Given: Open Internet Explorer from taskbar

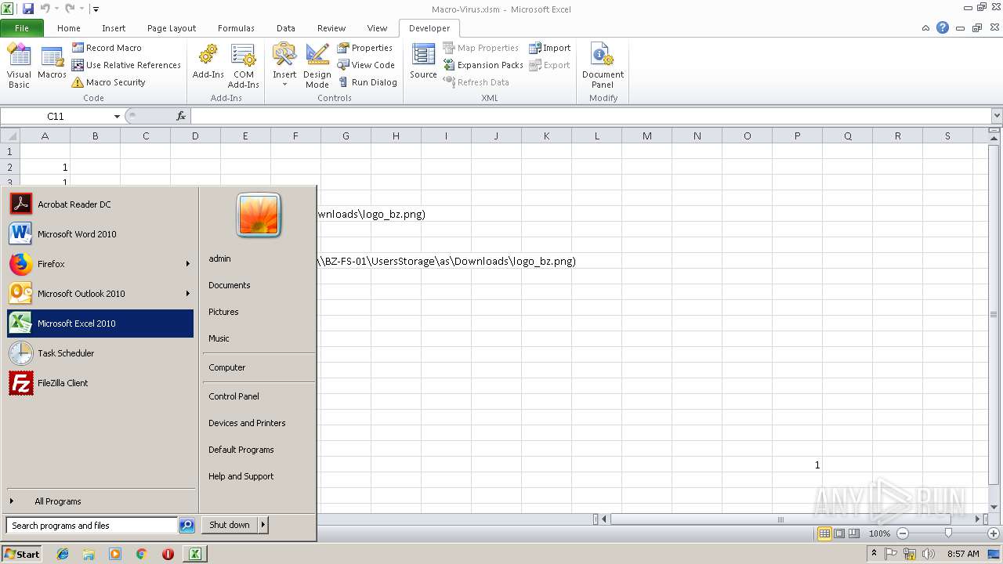Looking at the screenshot, I should [x=63, y=554].
